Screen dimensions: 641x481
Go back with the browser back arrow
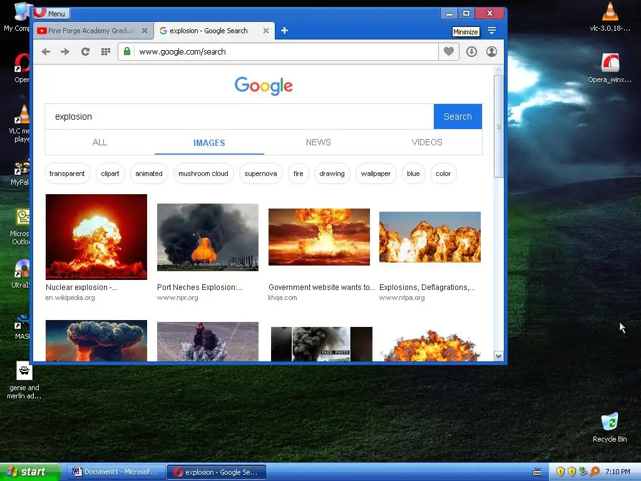point(46,51)
